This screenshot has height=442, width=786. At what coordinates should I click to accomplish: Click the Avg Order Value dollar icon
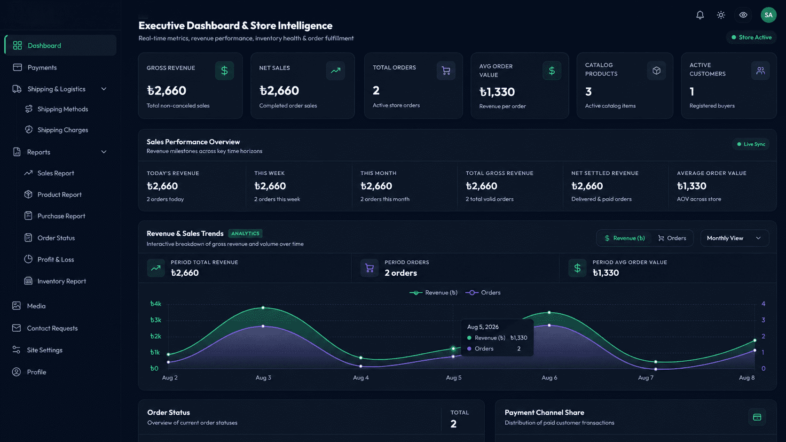tap(552, 70)
